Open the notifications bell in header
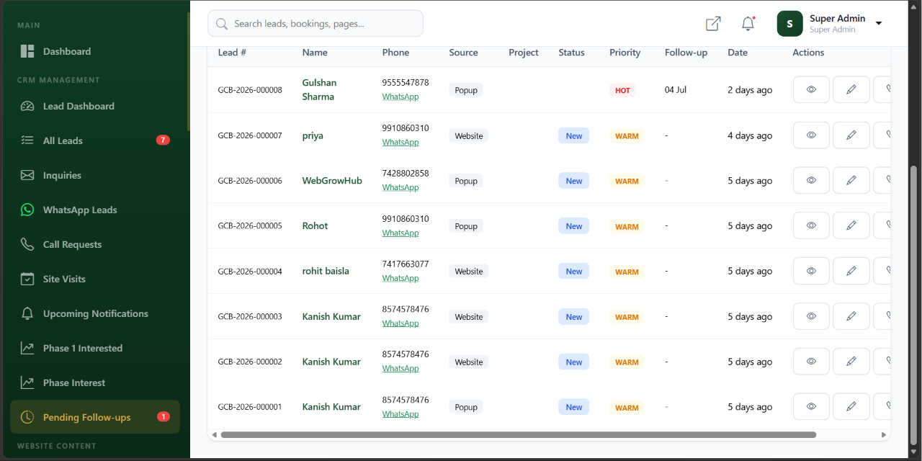 point(748,24)
